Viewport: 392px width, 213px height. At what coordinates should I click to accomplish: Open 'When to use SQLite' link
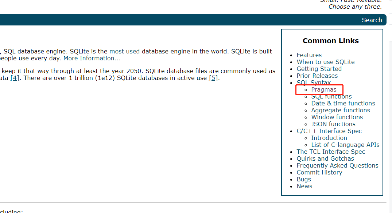coord(326,62)
